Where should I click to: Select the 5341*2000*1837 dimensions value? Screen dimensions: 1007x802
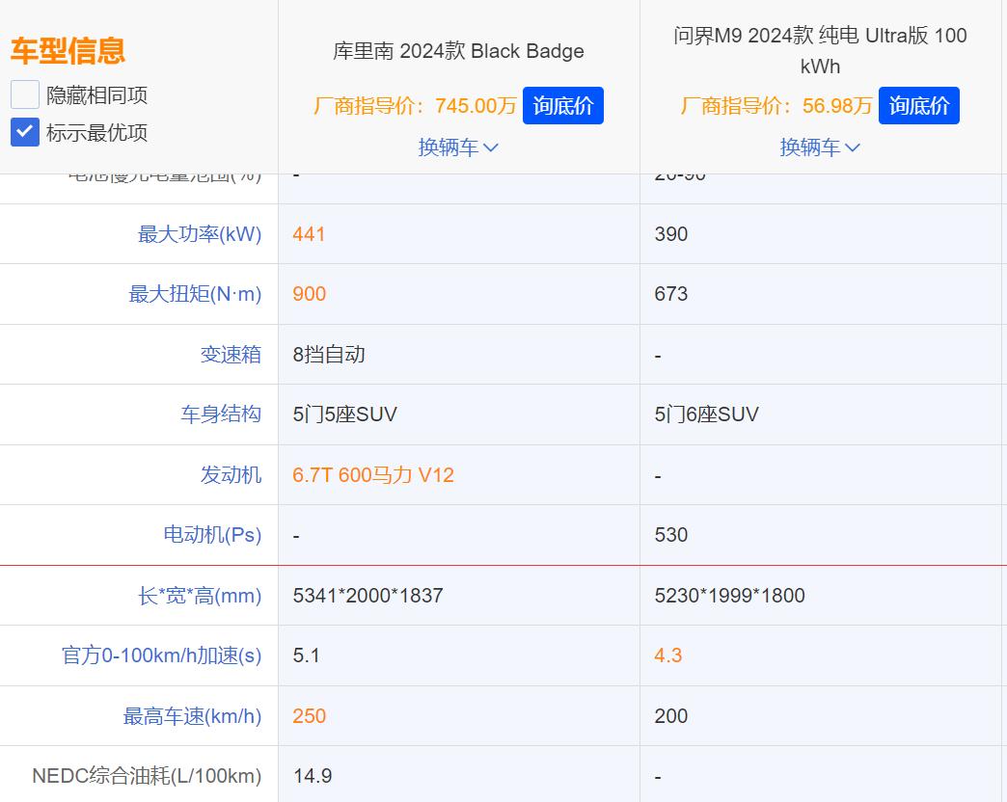(368, 596)
